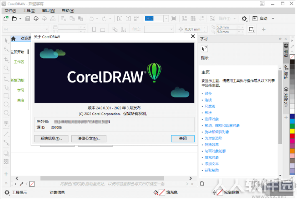
Task: Click the launch window icon beside 启动
Action: (255, 19)
